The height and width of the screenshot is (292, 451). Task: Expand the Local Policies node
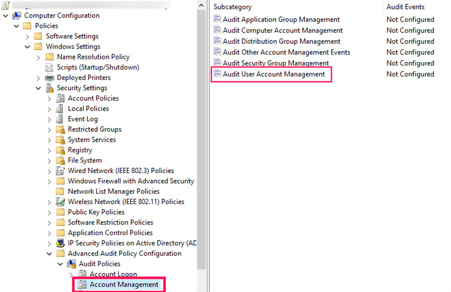tap(50, 108)
